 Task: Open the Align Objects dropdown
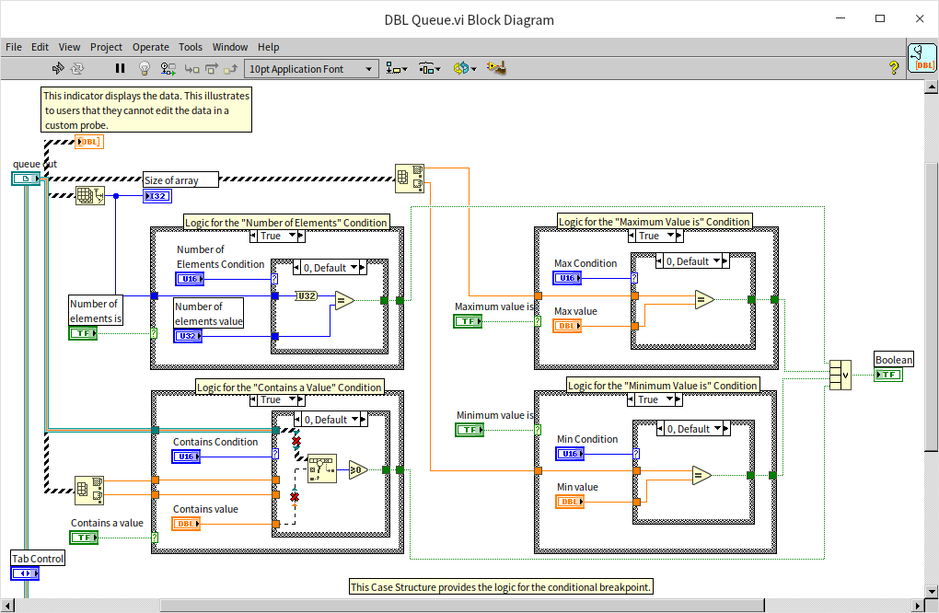[x=397, y=69]
